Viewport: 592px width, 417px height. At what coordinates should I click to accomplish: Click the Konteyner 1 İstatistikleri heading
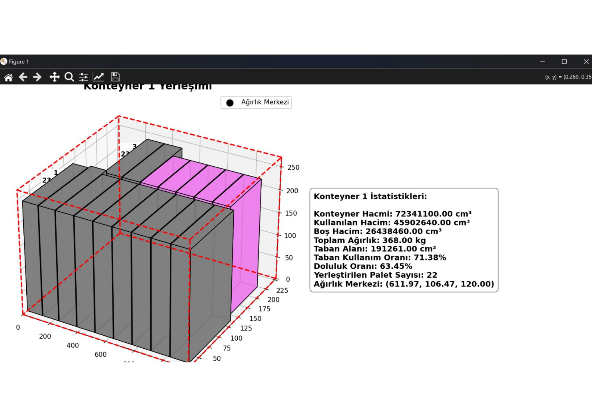tap(370, 196)
